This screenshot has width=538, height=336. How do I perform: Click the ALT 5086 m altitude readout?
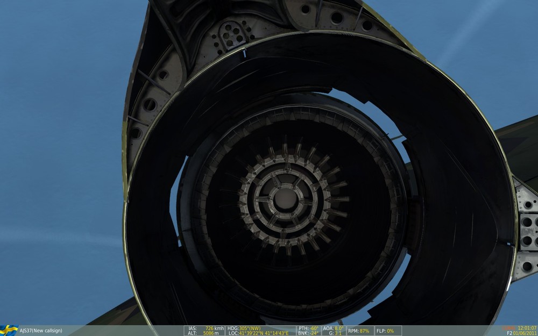(x=203, y=333)
